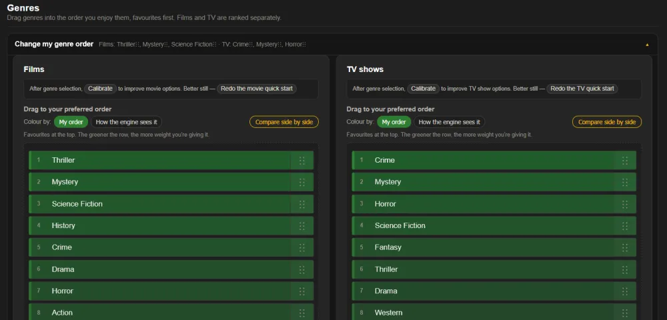Image resolution: width=667 pixels, height=320 pixels.
Task: Grab the drag handle on Films Science Fiction row
Action: 302,204
